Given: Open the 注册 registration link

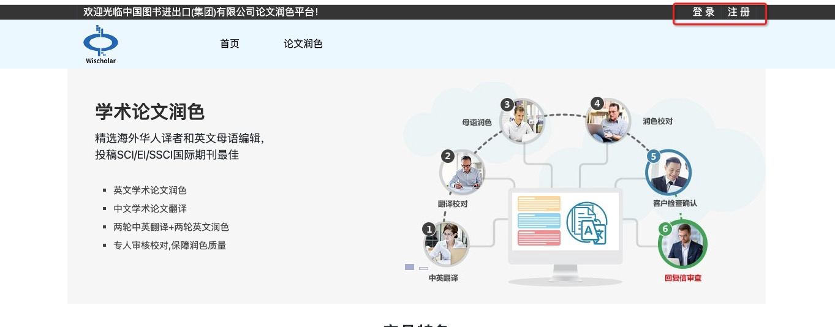Looking at the screenshot, I should pos(739,12).
